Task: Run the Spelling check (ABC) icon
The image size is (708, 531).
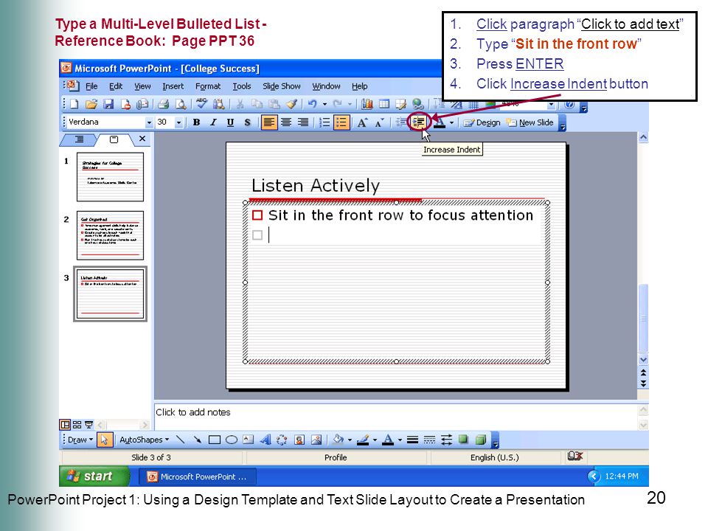Action: [x=201, y=104]
